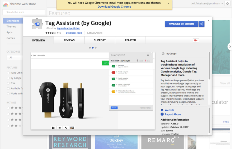Click the View all link

coord(225,83)
